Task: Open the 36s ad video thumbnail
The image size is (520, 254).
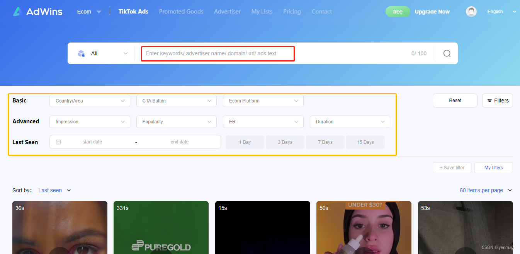Action: tap(60, 227)
